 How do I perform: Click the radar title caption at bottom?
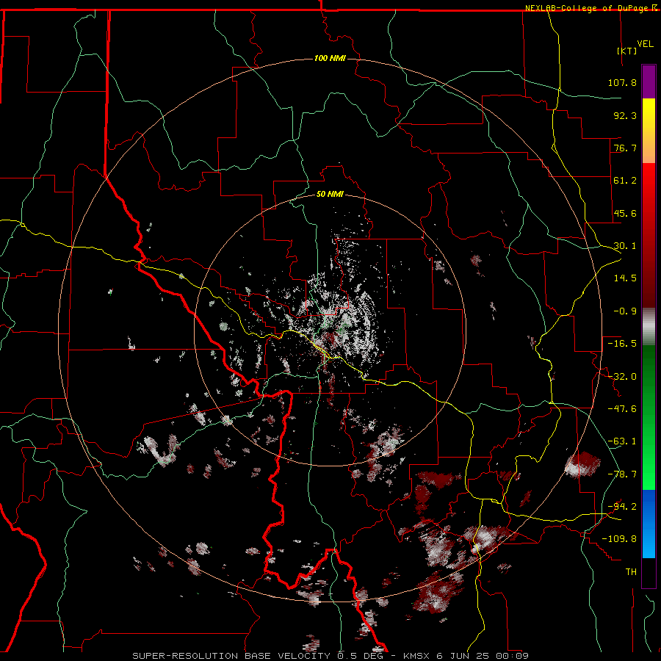330,656
